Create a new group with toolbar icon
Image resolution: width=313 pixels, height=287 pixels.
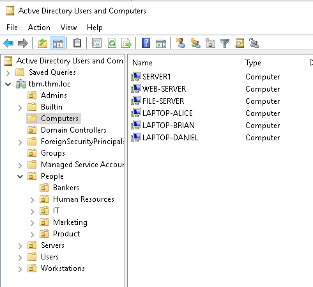point(195,43)
